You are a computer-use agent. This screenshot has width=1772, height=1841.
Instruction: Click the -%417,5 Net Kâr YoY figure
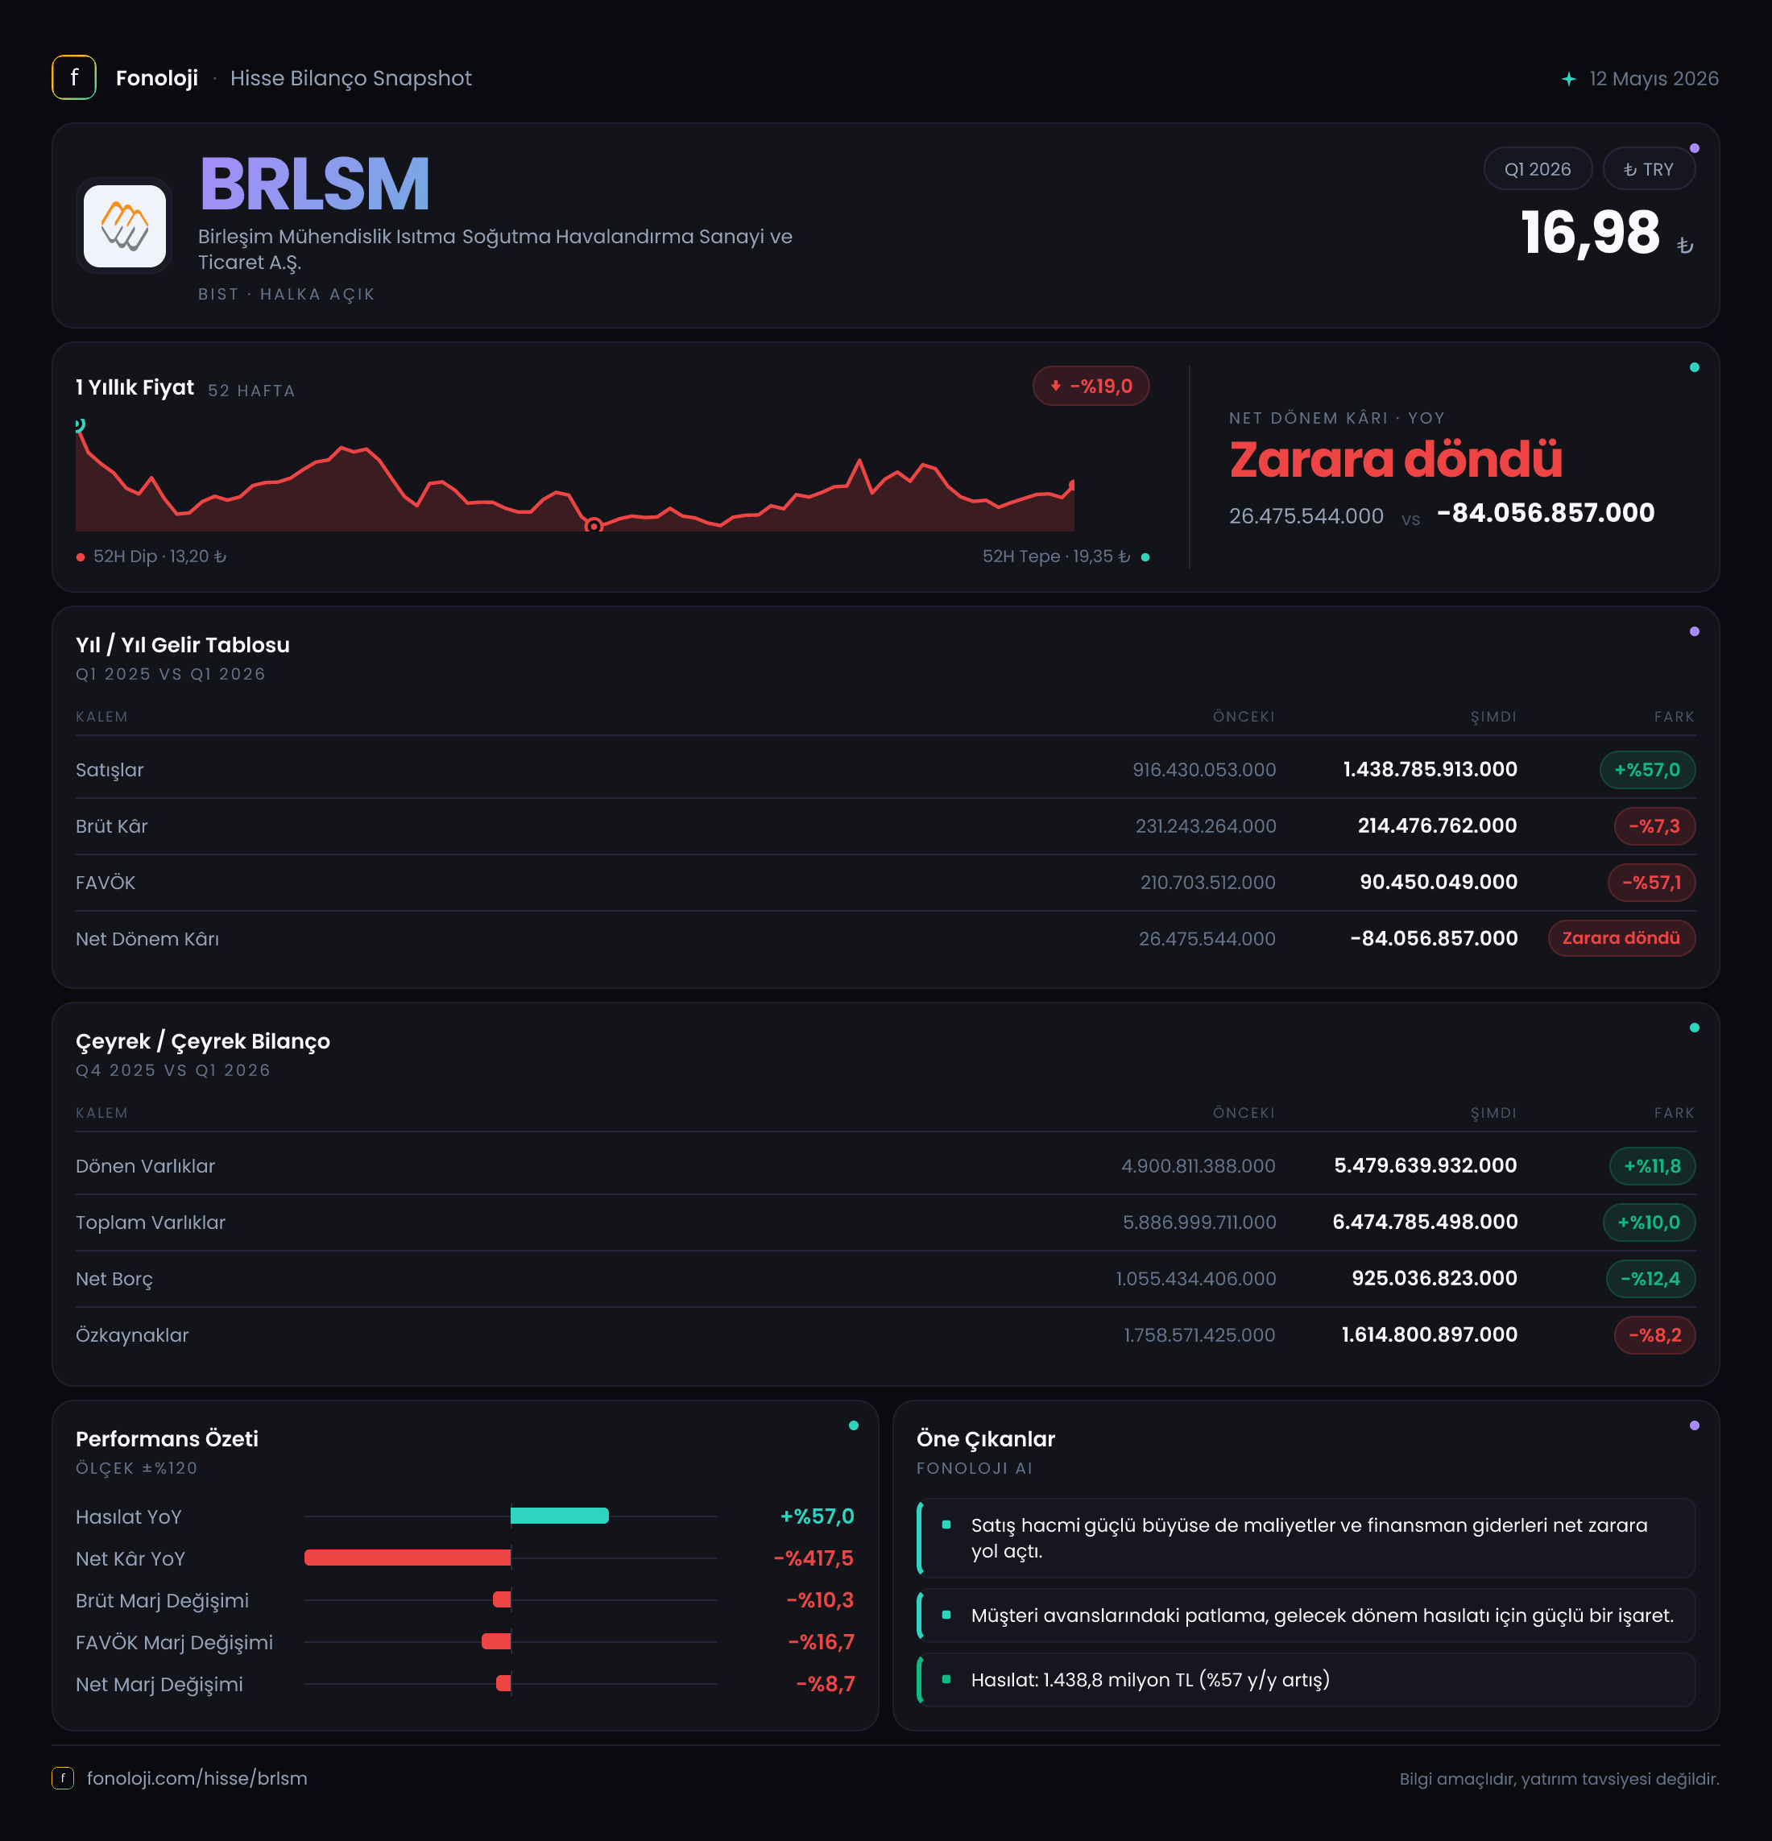(x=814, y=1558)
